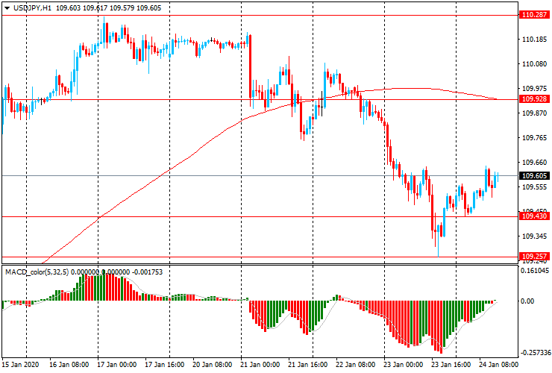Click the 17 Jan 00:00 time label

tap(116, 365)
